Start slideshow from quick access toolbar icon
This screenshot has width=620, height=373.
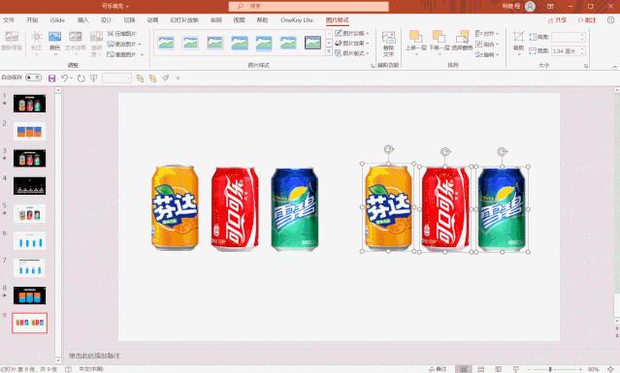(94, 78)
